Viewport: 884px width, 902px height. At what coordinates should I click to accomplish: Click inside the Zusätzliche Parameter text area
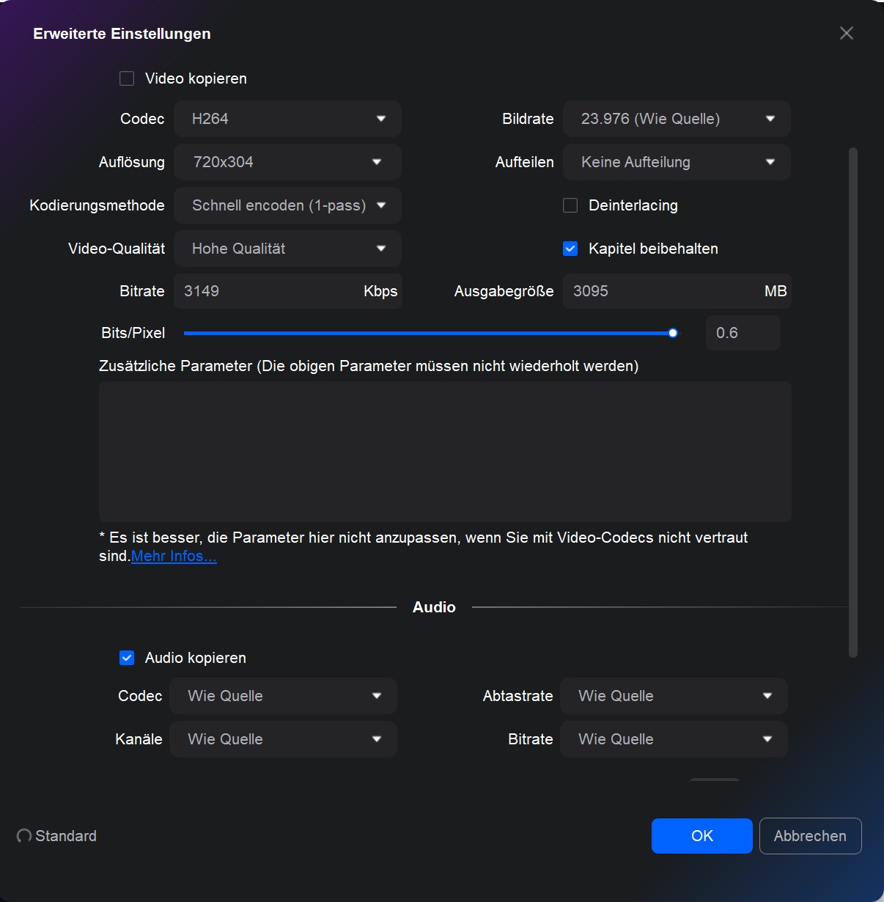pyautogui.click(x=445, y=451)
